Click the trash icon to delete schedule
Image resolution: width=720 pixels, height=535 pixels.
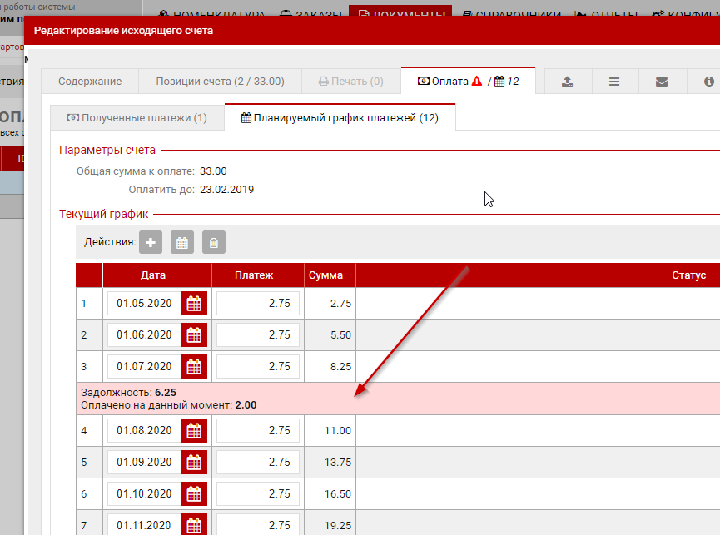[214, 243]
